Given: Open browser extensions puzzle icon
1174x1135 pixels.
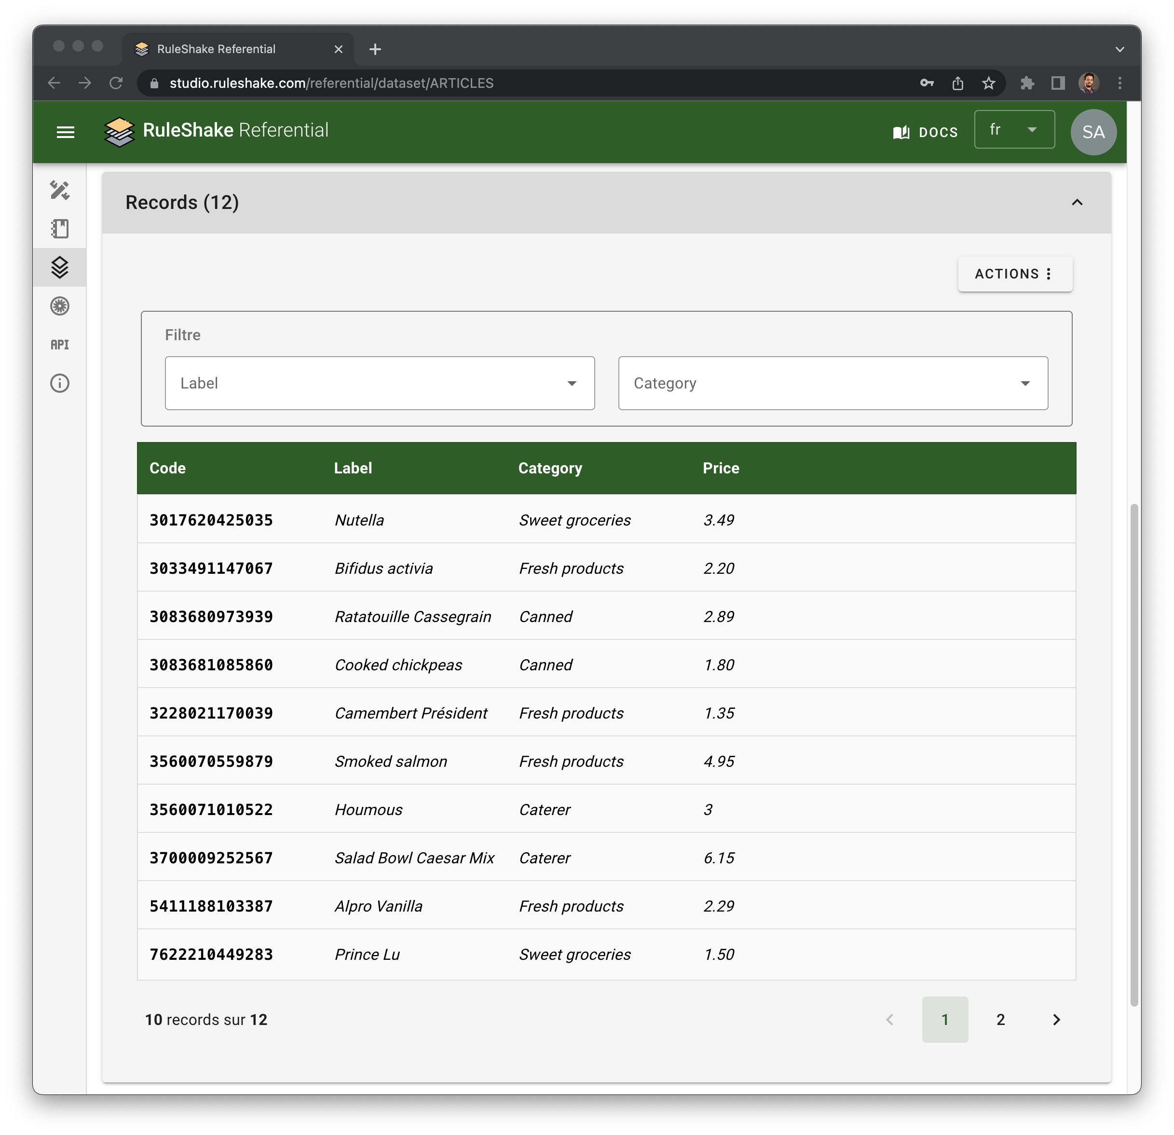Looking at the screenshot, I should pos(1027,83).
